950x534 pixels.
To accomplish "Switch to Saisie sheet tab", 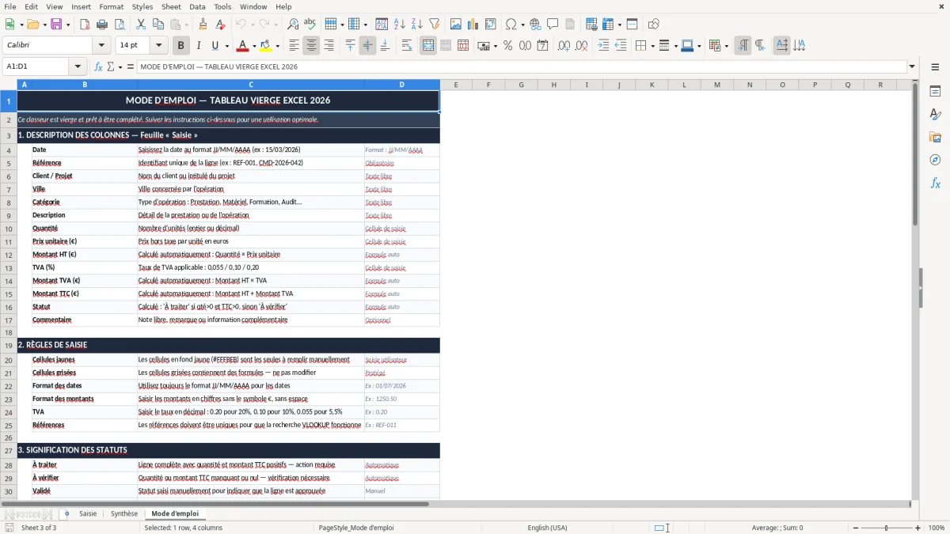I will pos(88,513).
